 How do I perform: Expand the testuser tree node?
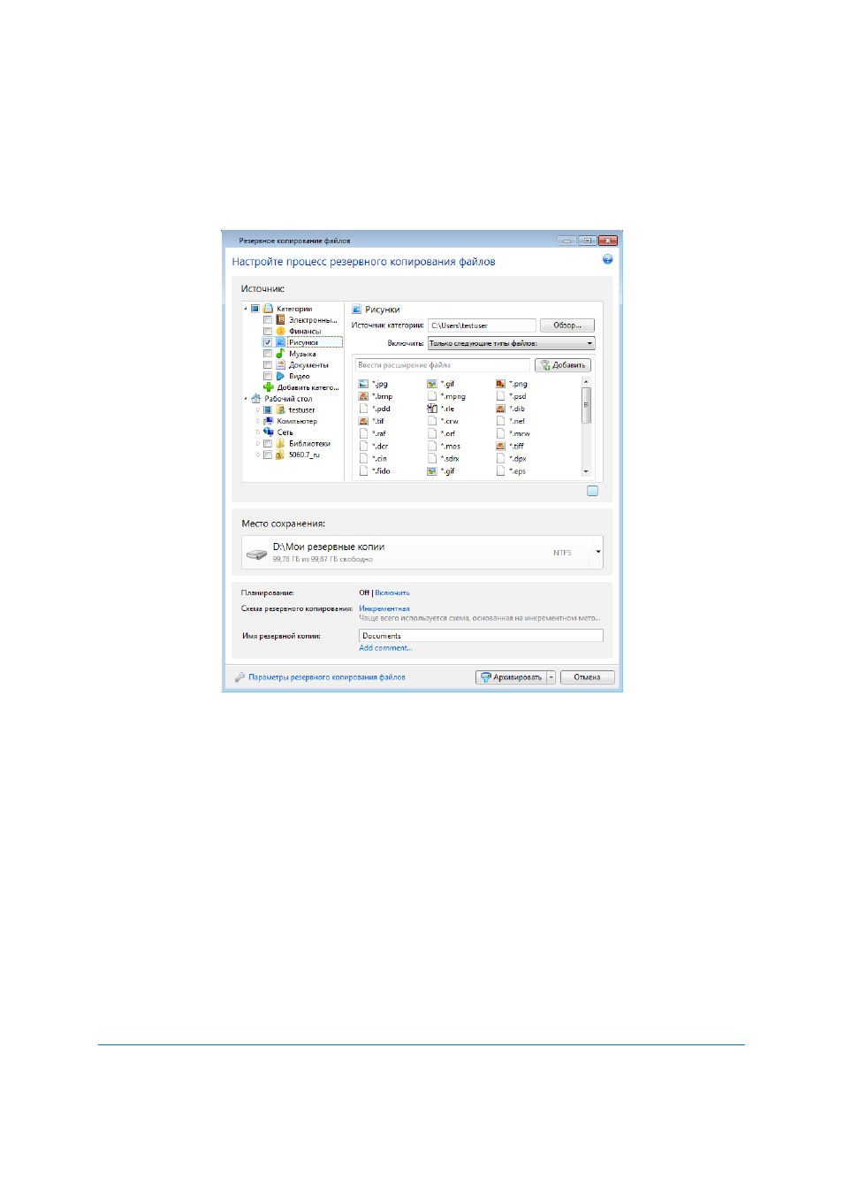258,409
